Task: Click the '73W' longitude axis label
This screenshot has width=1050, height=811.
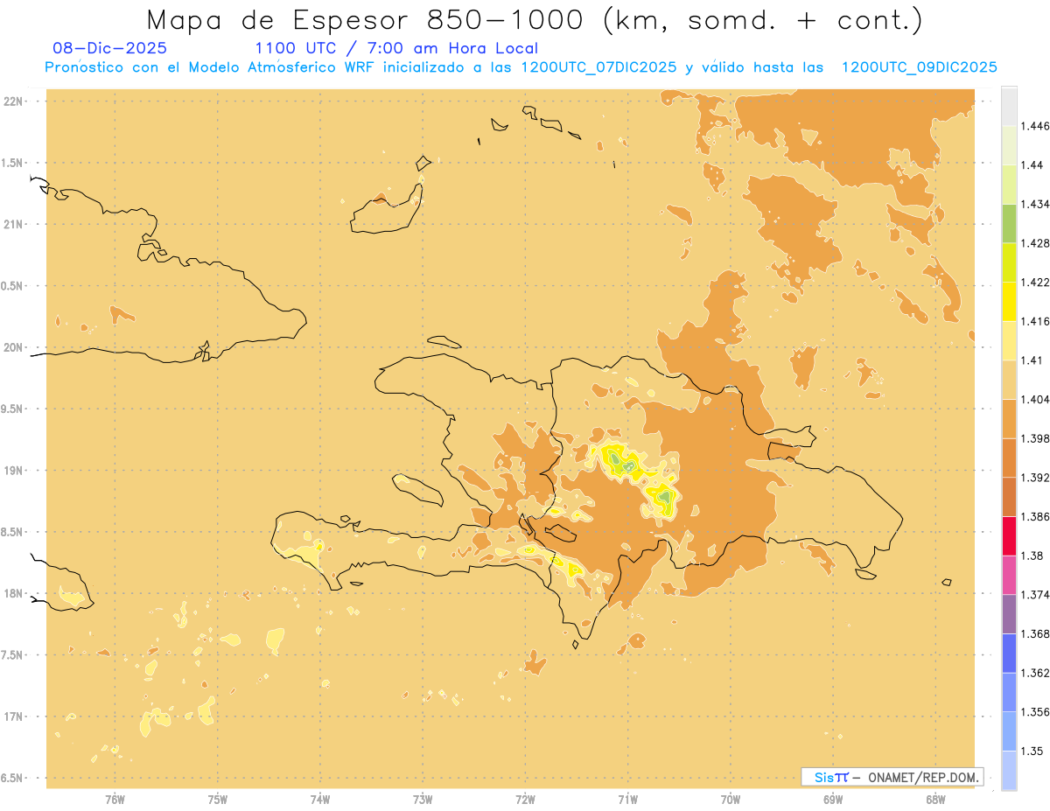Action: tap(423, 800)
